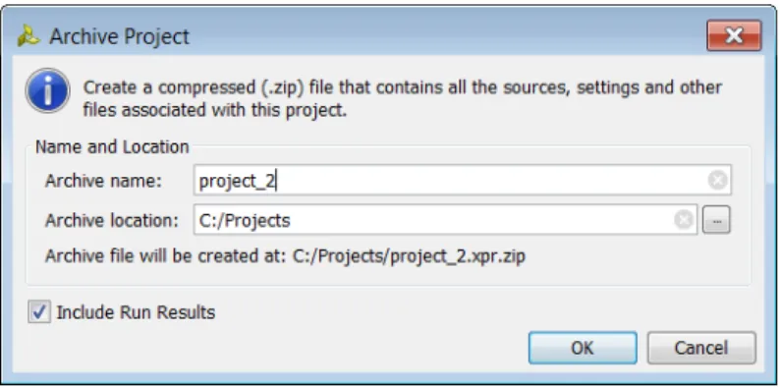Dismiss the dialog with the Cancel button
The image size is (780, 388).
(701, 348)
